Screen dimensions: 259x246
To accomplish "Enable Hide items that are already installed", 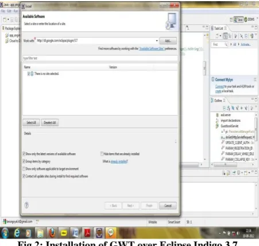I will 102,154.
